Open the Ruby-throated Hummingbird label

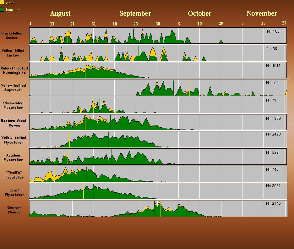[x=14, y=70]
